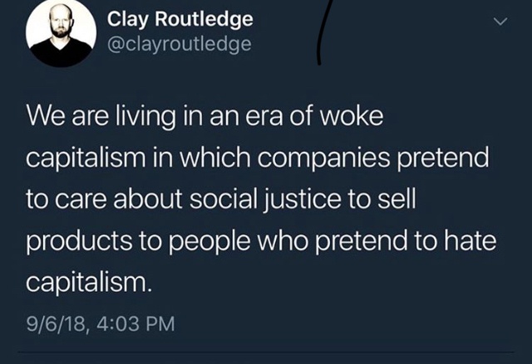This screenshot has height=364, width=532.
Task: Open the 9/6/18, 4:03 PM timestamp
Action: (101, 323)
